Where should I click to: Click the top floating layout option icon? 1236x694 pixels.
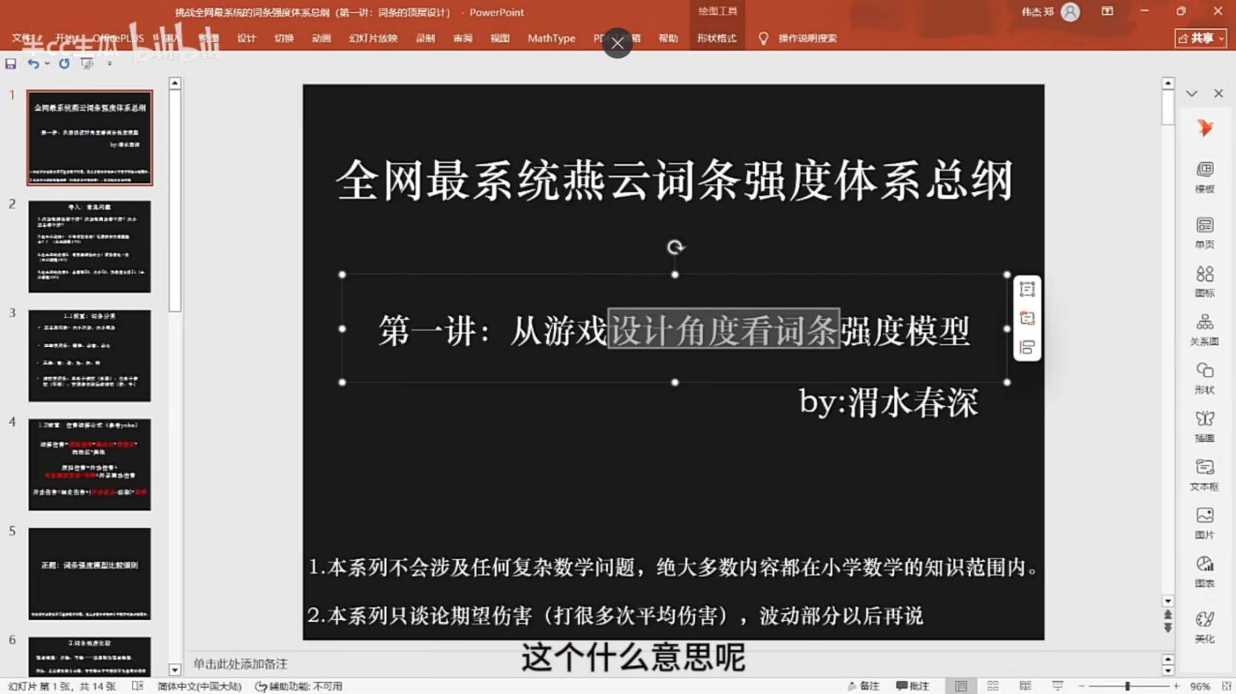tap(1027, 289)
